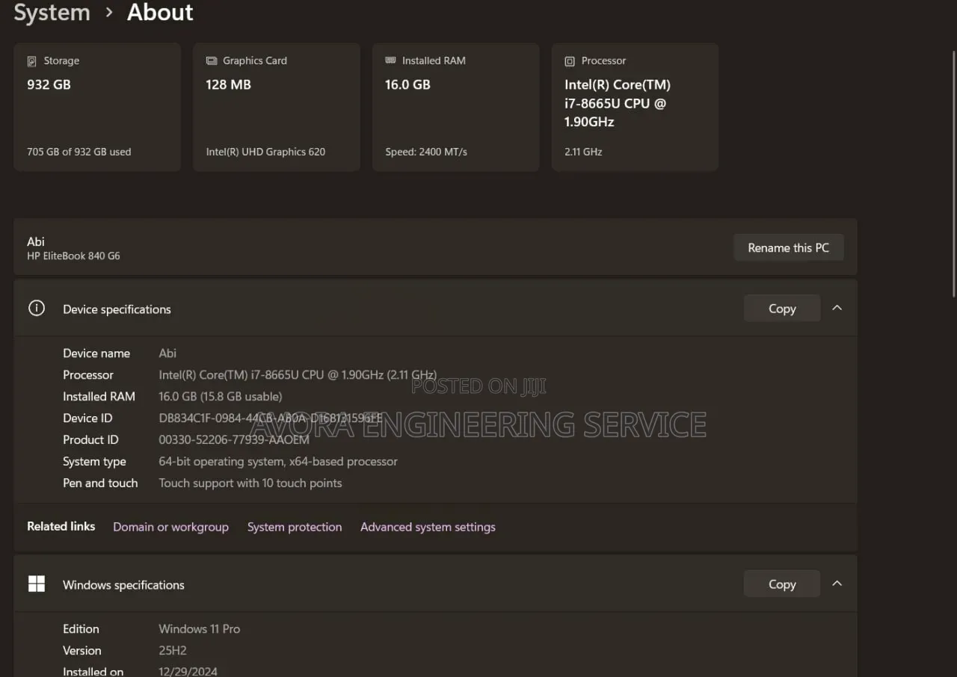The width and height of the screenshot is (957, 677).
Task: Click the Device name value Abi
Action: click(167, 353)
